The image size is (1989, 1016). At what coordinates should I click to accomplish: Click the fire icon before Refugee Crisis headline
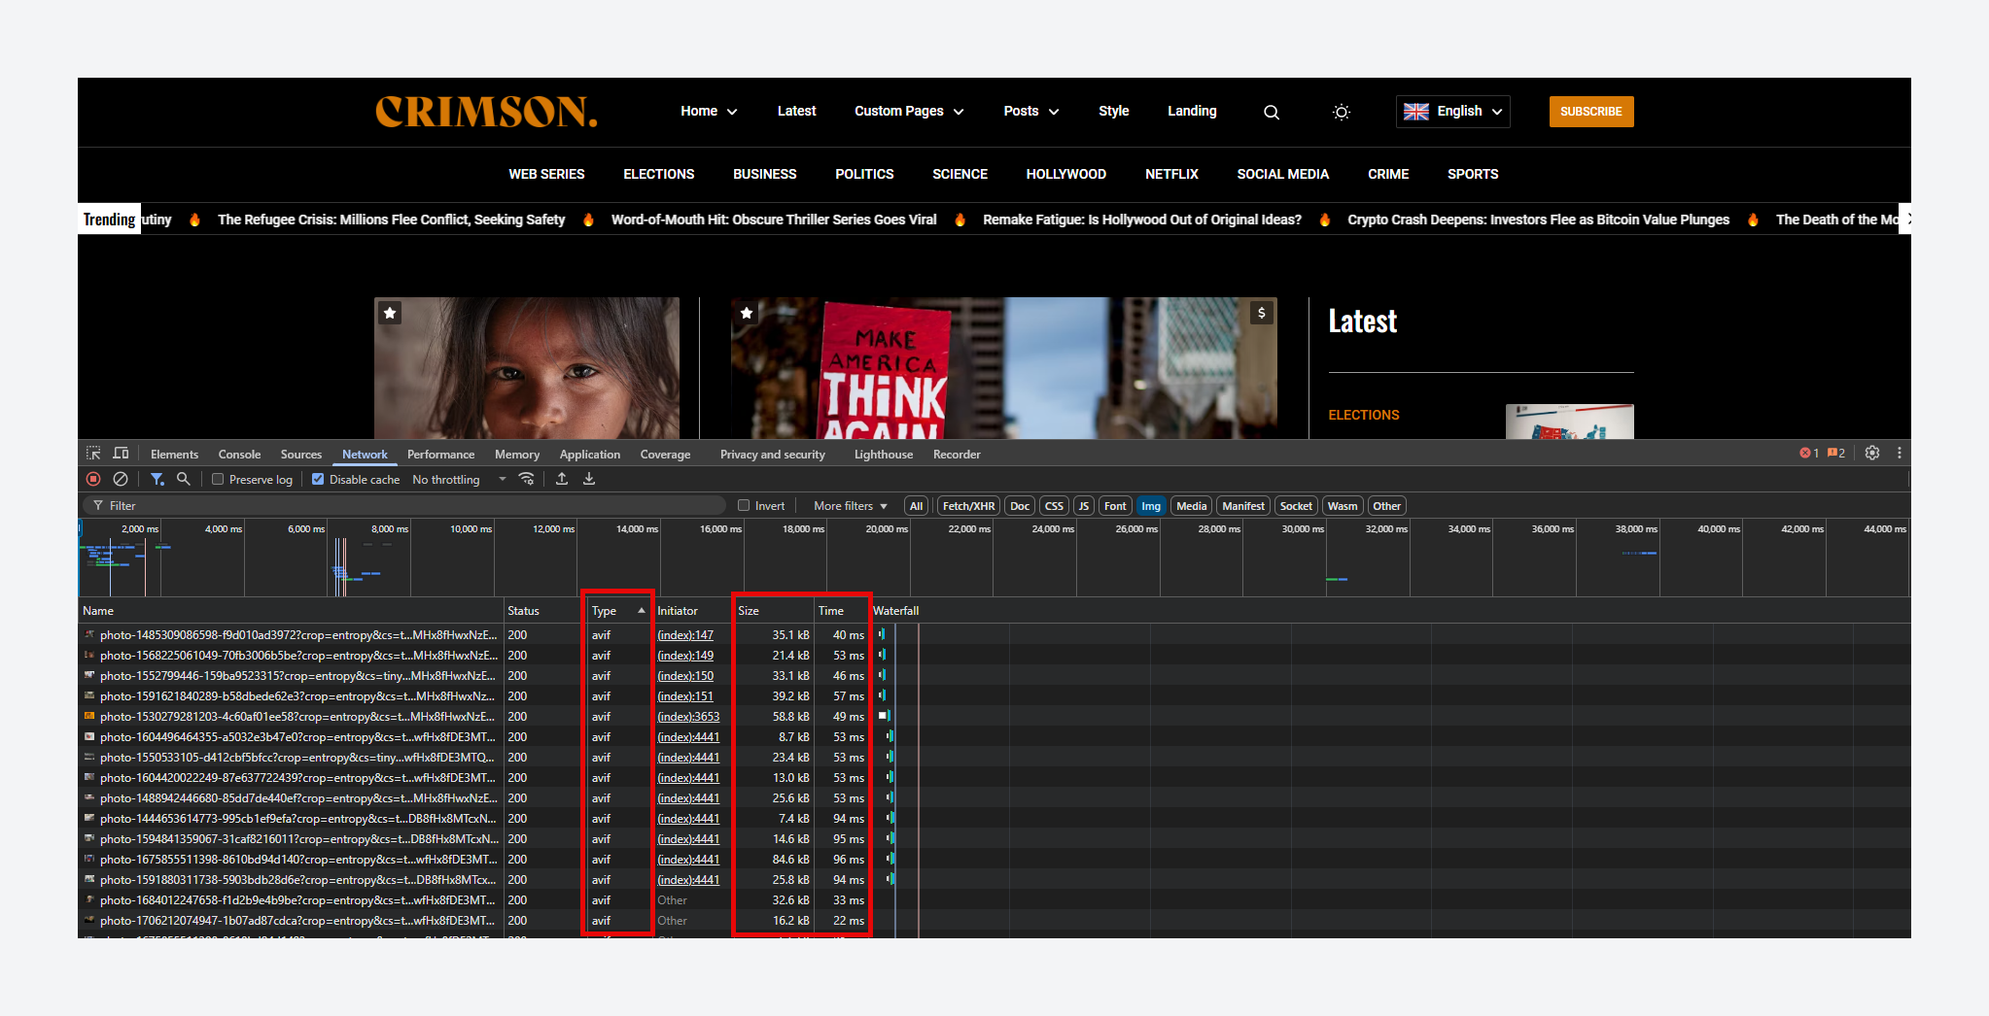(x=194, y=220)
